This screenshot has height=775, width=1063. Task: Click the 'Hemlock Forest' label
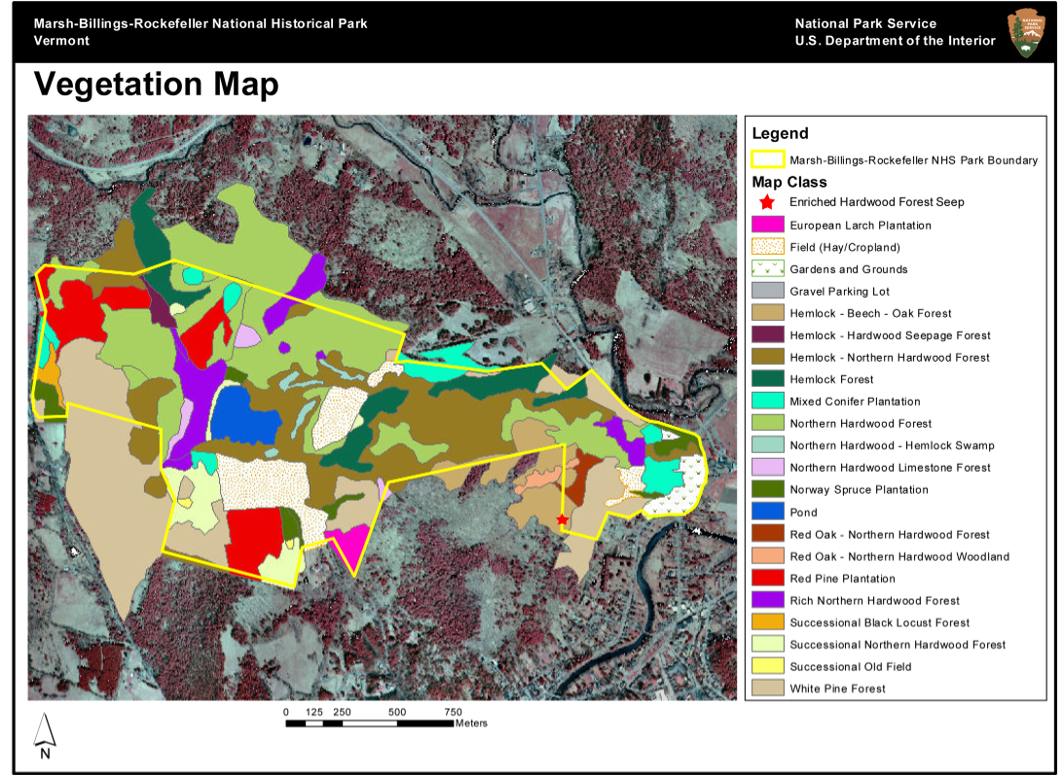click(831, 379)
